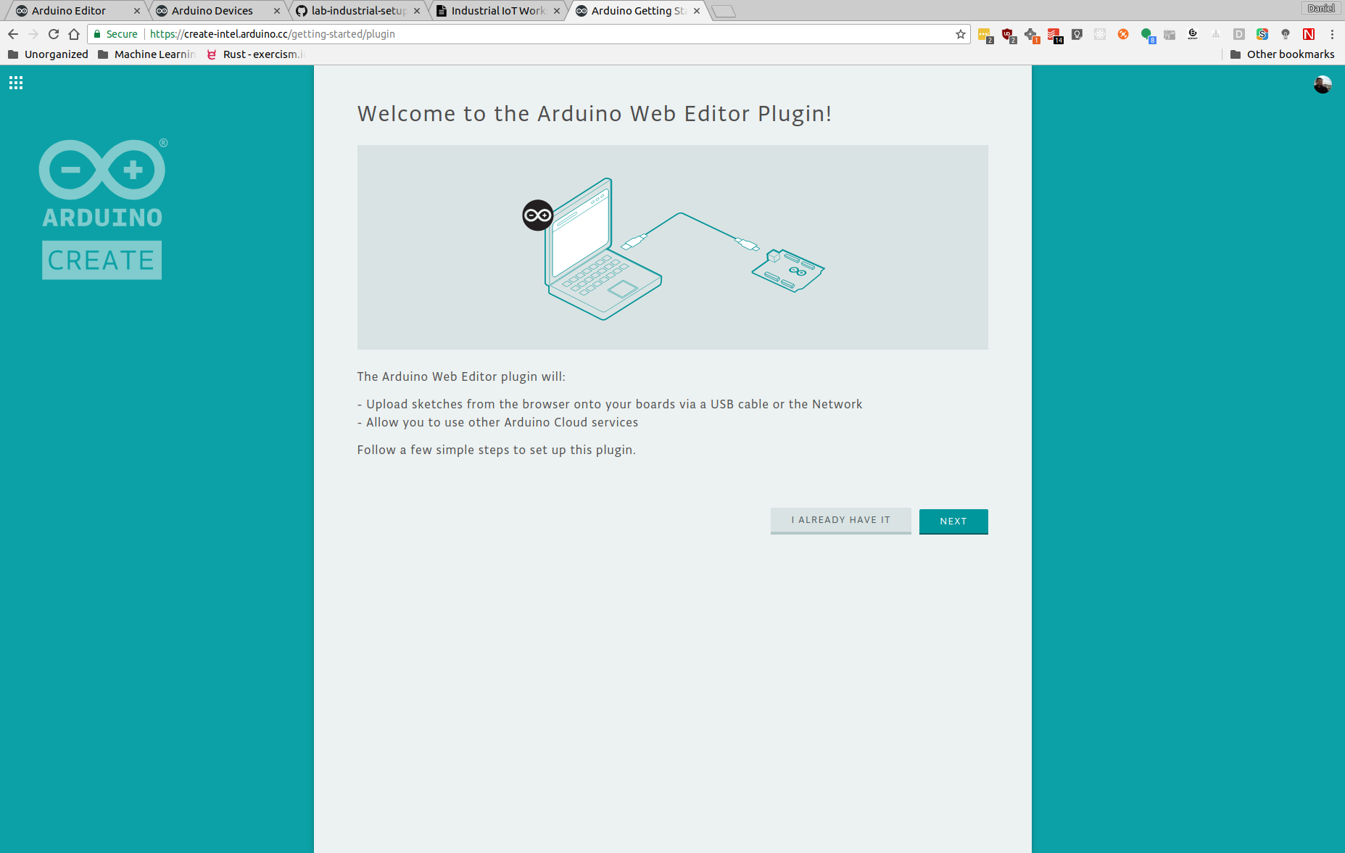The height and width of the screenshot is (853, 1345).
Task: Open a new browser tab
Action: click(724, 11)
